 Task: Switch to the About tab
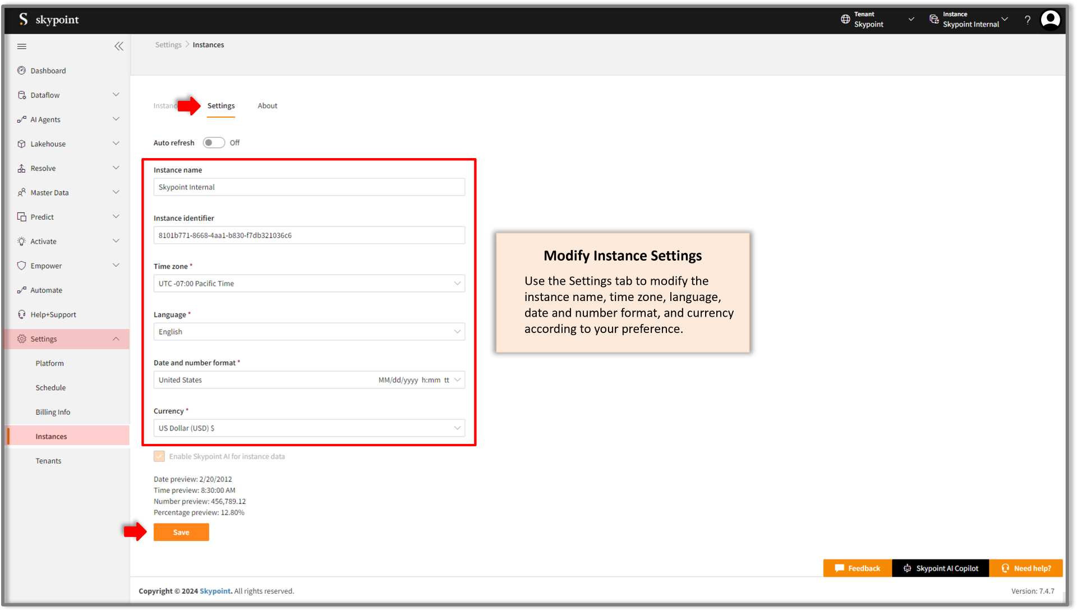point(268,106)
